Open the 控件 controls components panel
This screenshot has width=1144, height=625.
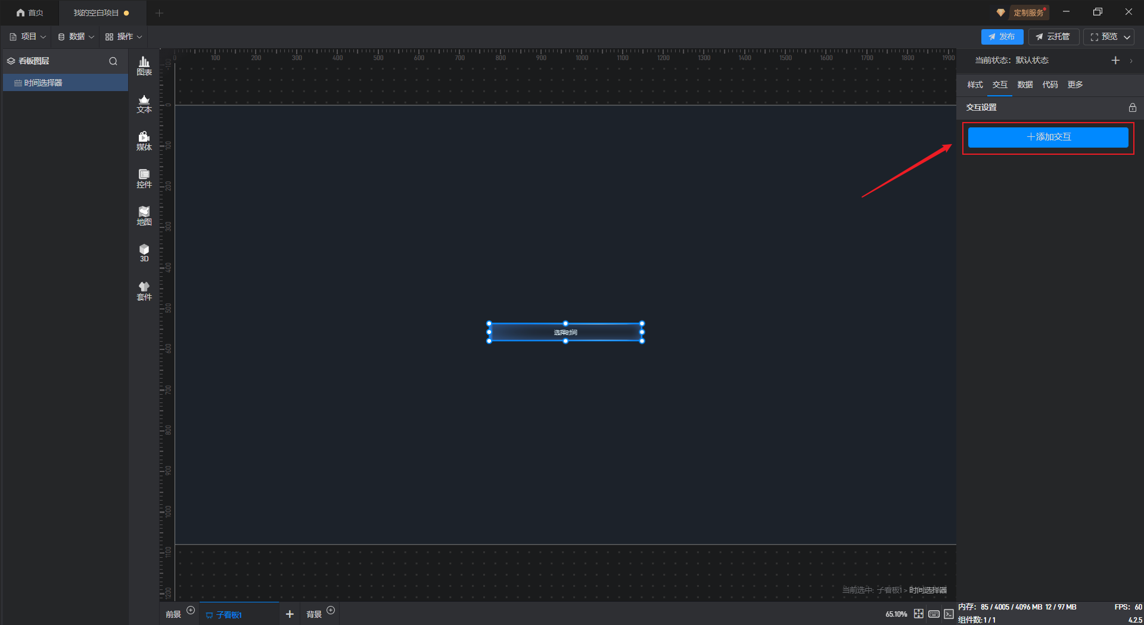144,179
